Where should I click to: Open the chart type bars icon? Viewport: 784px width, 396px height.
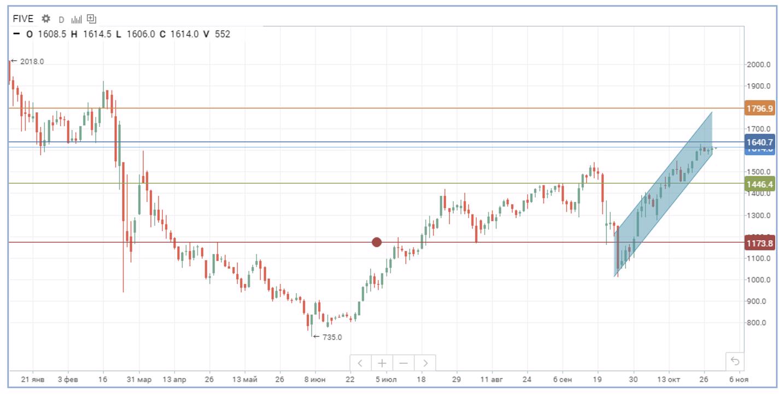point(76,19)
